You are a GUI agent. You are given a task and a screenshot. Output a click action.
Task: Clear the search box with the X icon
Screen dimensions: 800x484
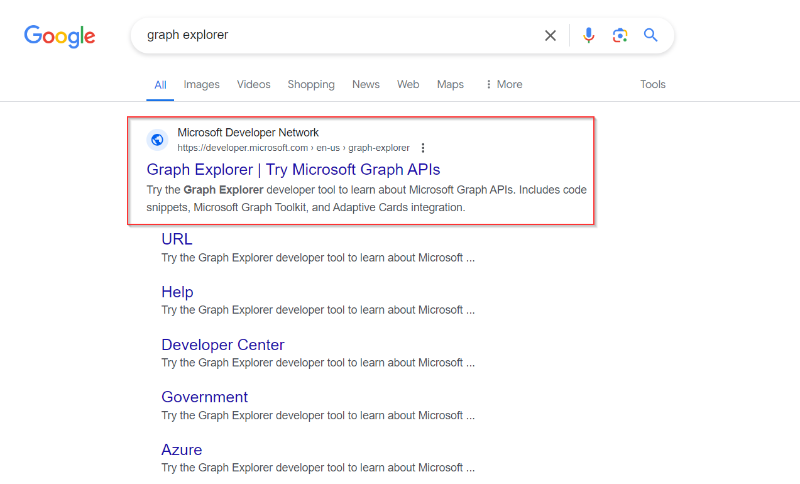pos(551,36)
